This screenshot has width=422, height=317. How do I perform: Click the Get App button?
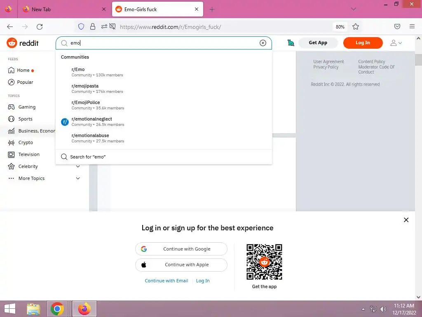click(318, 43)
